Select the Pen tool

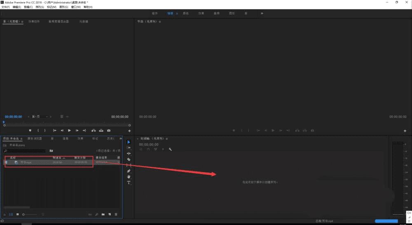129,171
